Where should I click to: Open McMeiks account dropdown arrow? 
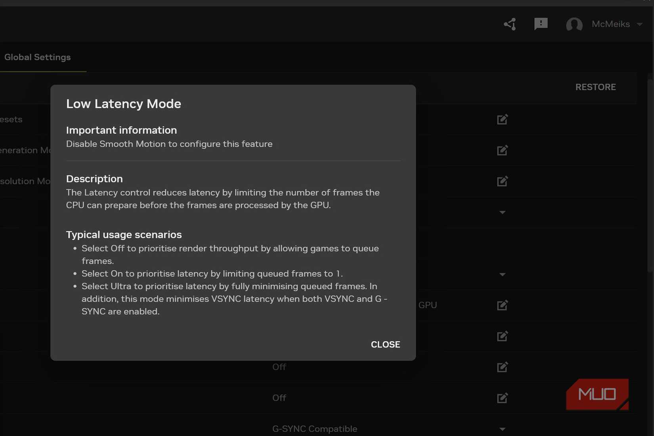click(x=640, y=24)
